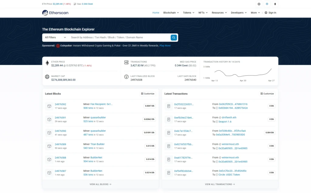
Task: Click cube icon for block 24976588
Action: pos(49,159)
